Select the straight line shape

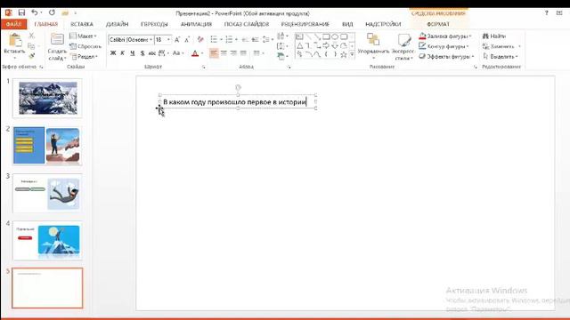[x=308, y=36]
